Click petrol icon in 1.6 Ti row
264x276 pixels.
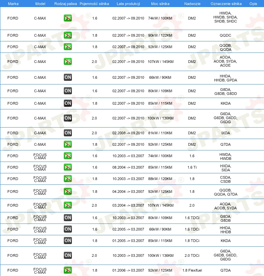[x=68, y=167]
